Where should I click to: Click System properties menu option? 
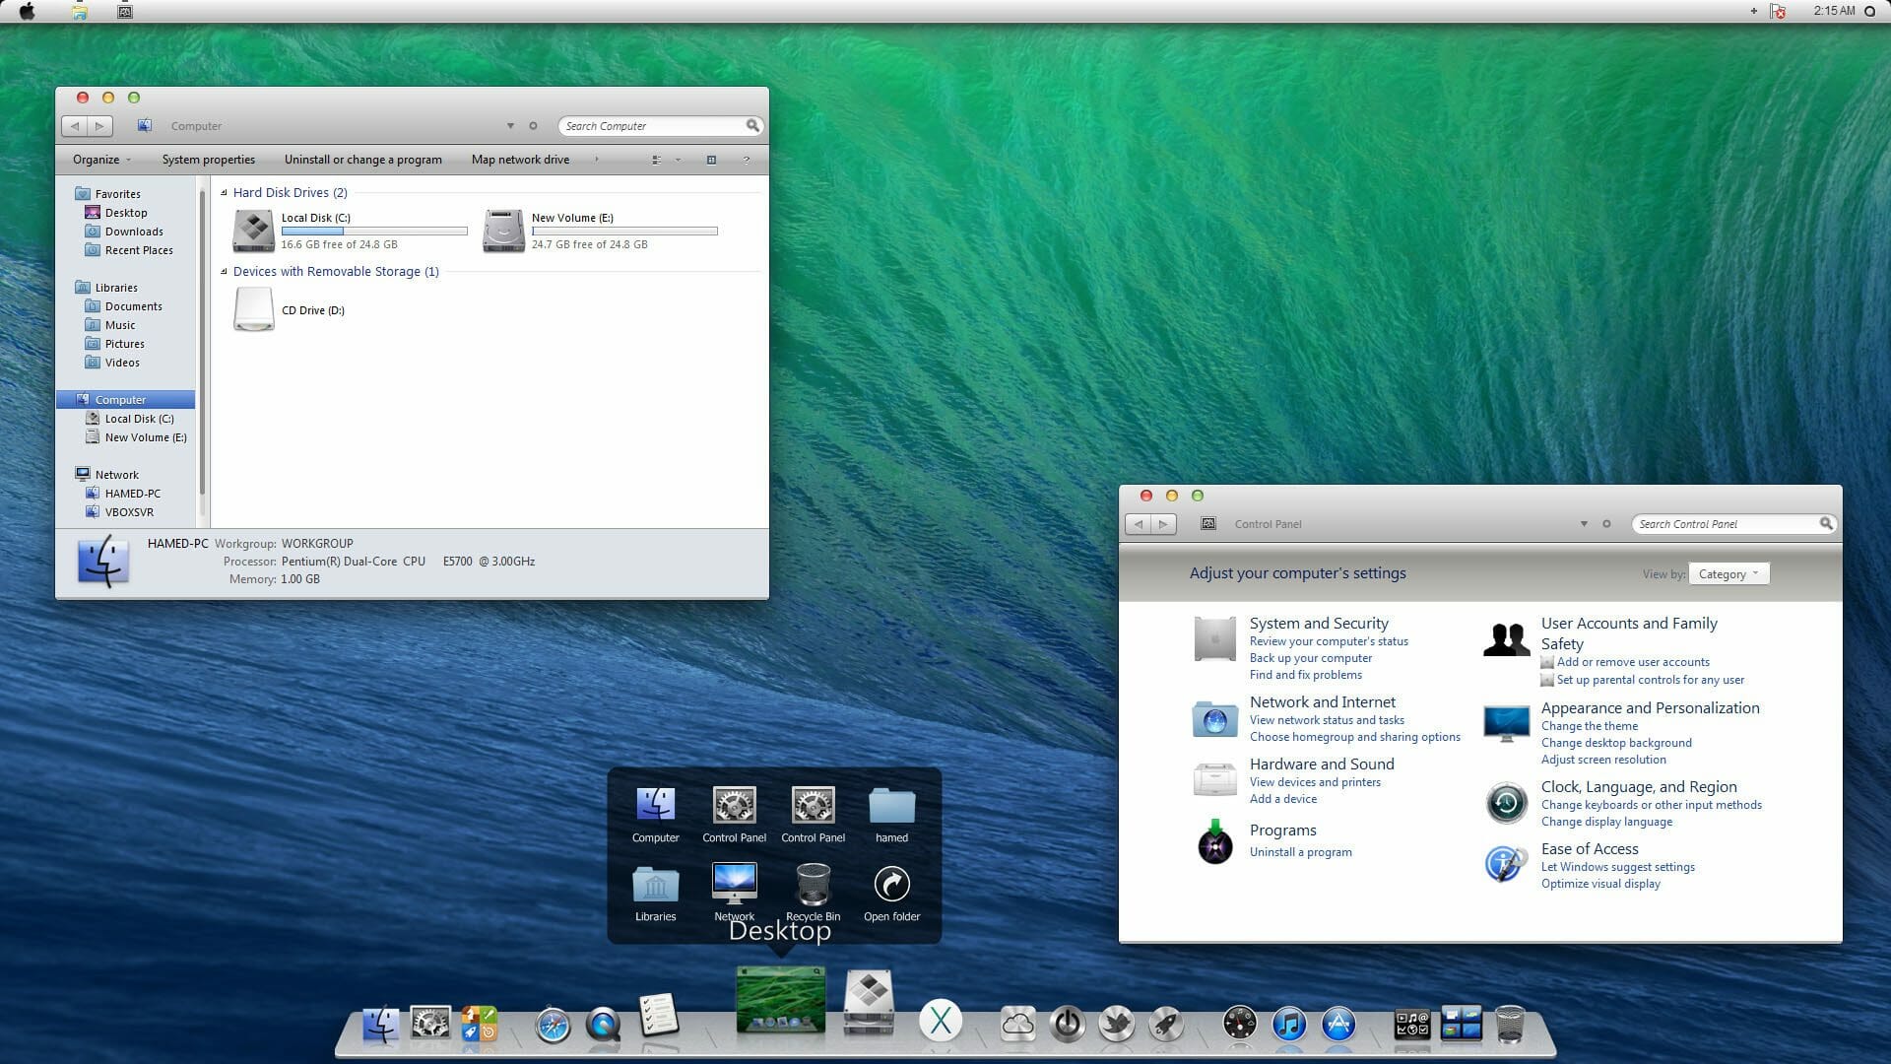(x=207, y=159)
